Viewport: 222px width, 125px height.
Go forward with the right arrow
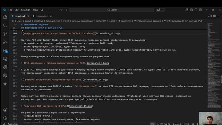click(66, 10)
